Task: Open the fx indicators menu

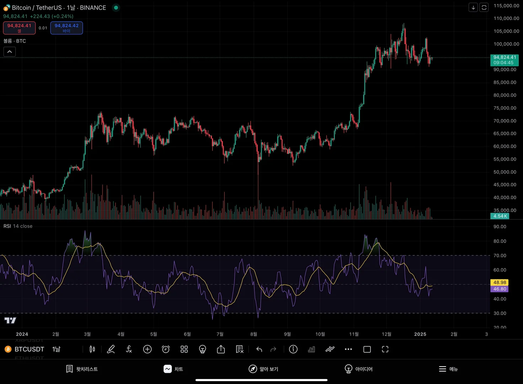Action: 129,349
